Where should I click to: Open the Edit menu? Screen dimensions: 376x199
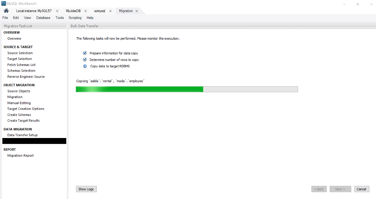click(16, 18)
